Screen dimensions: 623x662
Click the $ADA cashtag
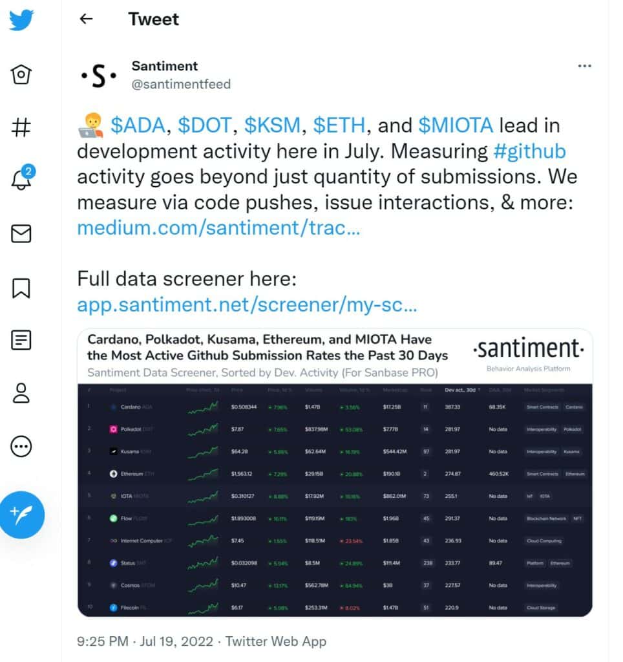coord(138,124)
